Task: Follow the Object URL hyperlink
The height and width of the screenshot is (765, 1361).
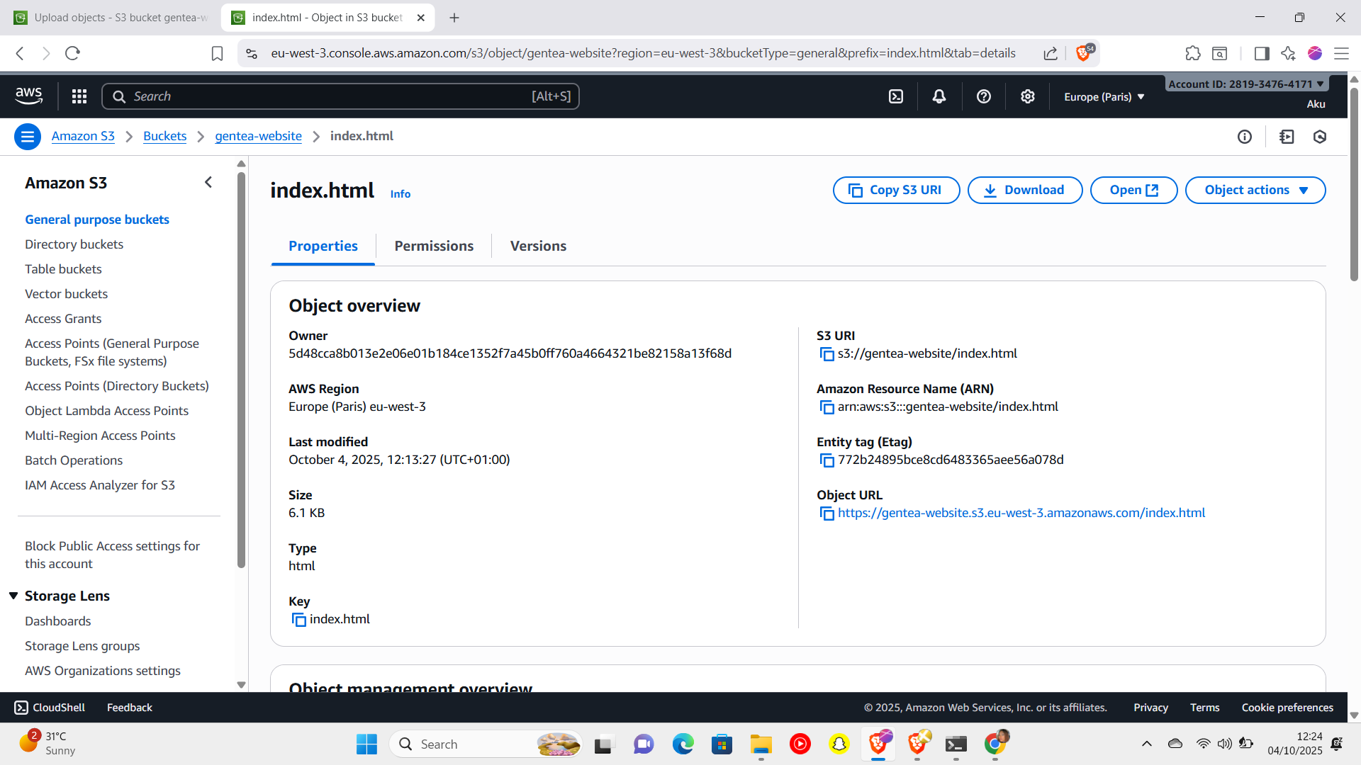Action: coord(1021,513)
